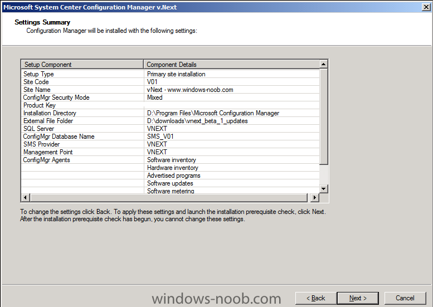Go back with the Back button
The height and width of the screenshot is (307, 433).
[x=315, y=298]
